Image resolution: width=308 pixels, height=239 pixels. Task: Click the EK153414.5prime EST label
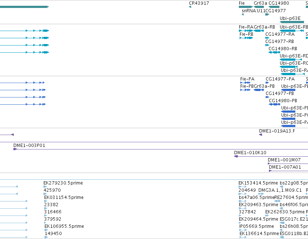coord(258,183)
